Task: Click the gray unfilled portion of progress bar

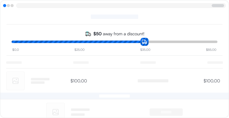Action: point(183,42)
